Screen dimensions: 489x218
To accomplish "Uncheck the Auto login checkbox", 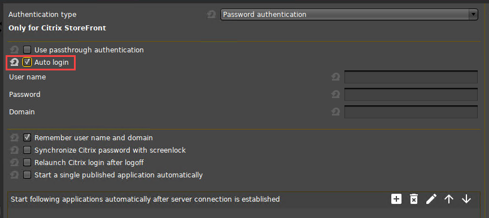I will [x=27, y=62].
